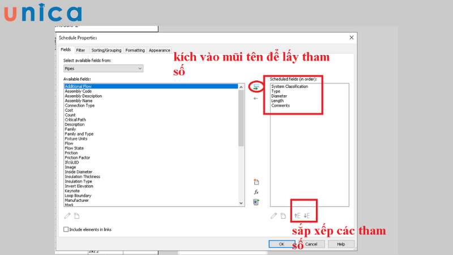Select Type in Scheduled fields

click(x=276, y=91)
